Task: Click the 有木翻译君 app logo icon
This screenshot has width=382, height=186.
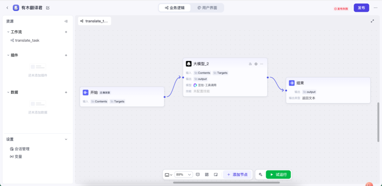Action: [16, 8]
